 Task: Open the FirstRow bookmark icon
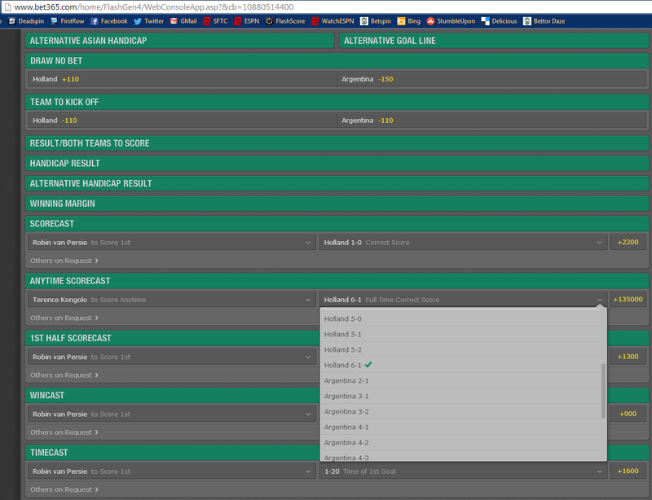point(54,21)
